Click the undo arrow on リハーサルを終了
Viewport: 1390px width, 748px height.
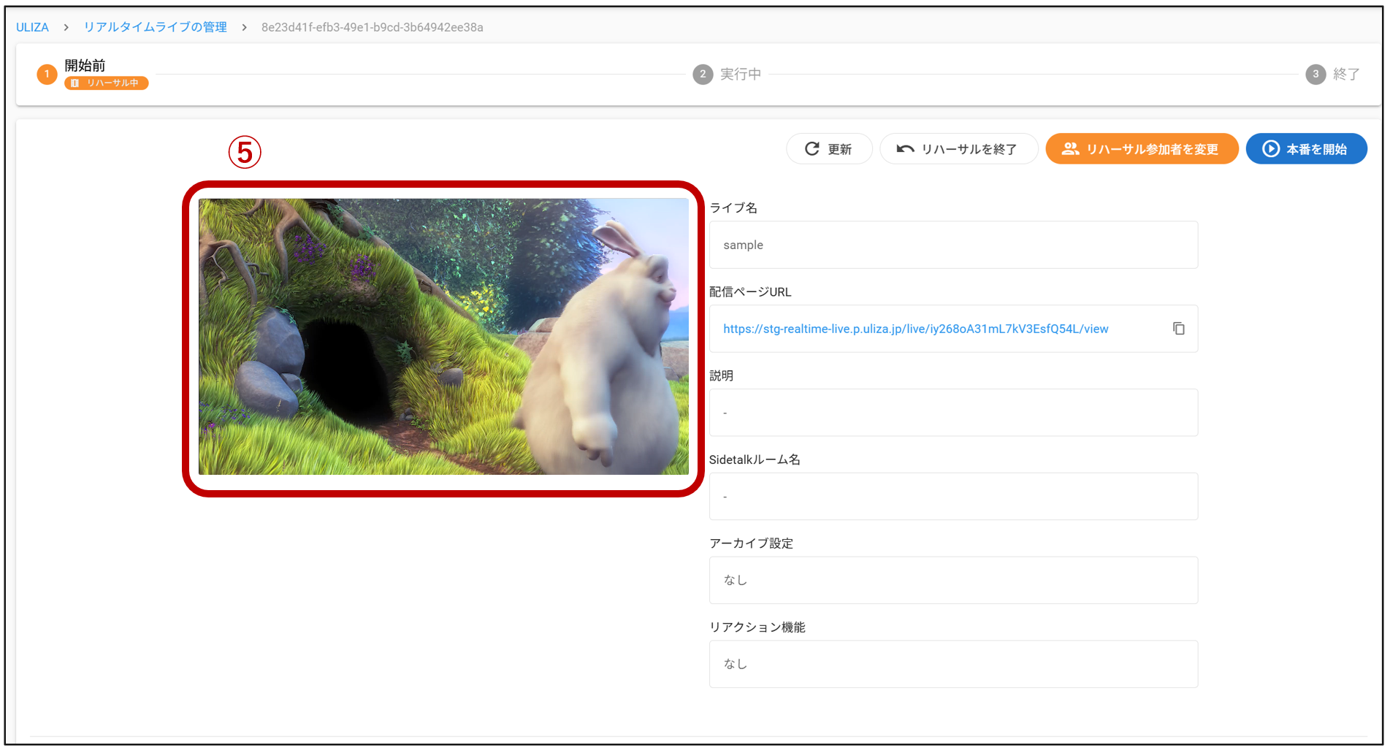[905, 149]
